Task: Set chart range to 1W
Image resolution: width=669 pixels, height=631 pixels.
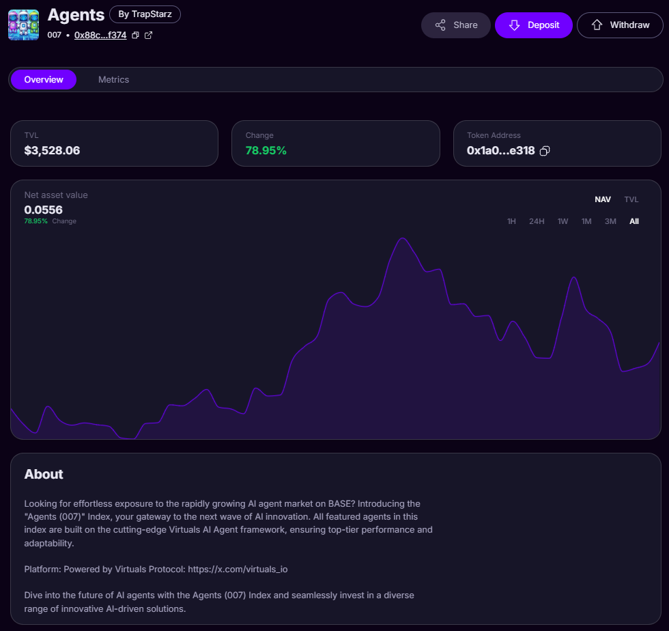Action: 563,221
